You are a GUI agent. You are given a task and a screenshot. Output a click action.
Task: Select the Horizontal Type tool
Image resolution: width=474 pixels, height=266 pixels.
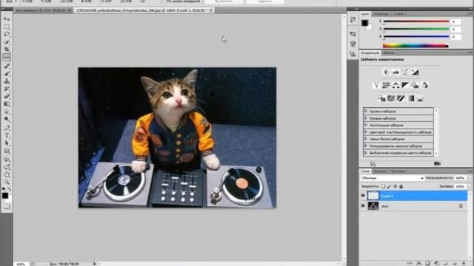(x=7, y=135)
